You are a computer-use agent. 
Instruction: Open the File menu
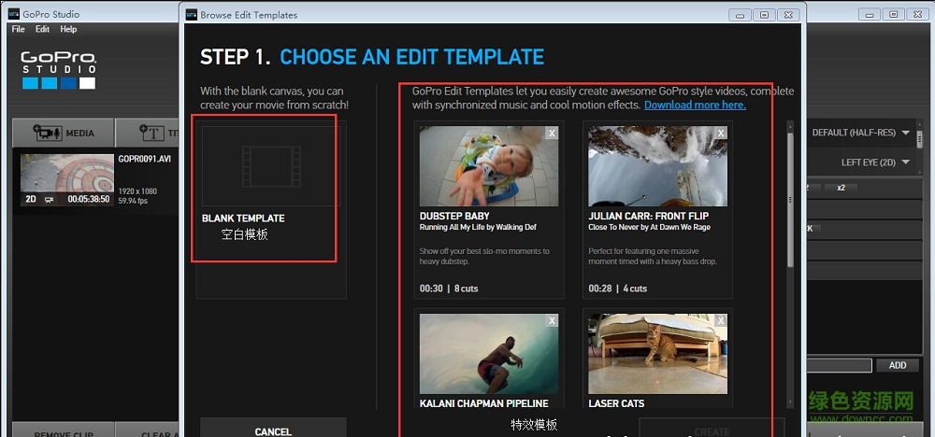18,30
